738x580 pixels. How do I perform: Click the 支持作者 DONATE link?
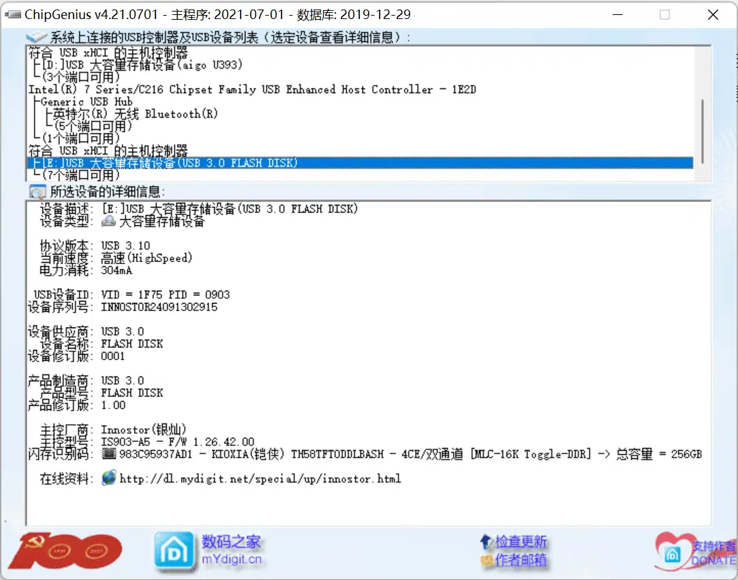pos(713,553)
